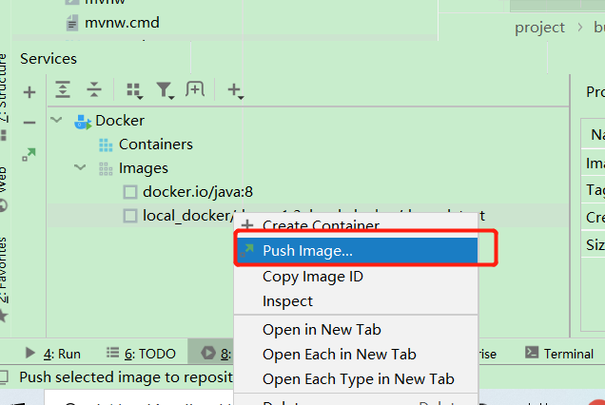605x405 pixels.
Task: Tick the docker.io/java:8 checkbox
Action: [x=130, y=192]
